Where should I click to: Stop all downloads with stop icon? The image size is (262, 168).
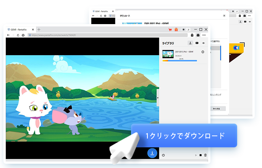[201, 155]
